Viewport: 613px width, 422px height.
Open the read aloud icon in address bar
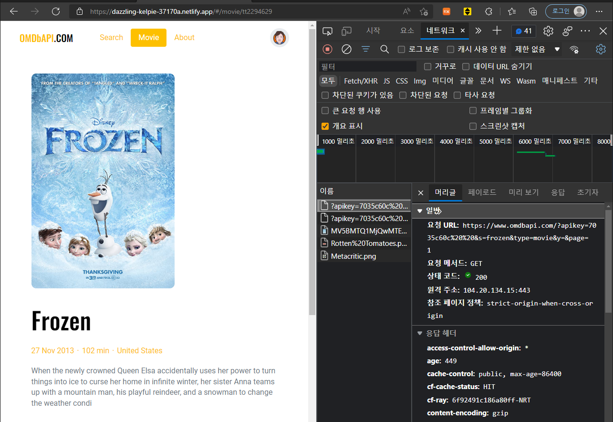click(x=407, y=11)
